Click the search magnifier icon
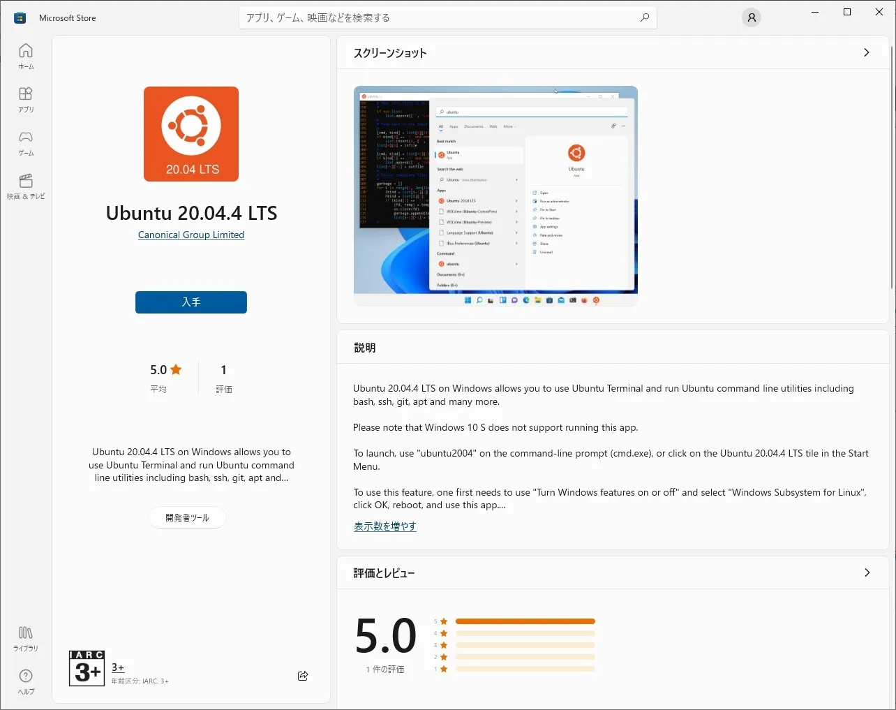The image size is (896, 710). [645, 17]
